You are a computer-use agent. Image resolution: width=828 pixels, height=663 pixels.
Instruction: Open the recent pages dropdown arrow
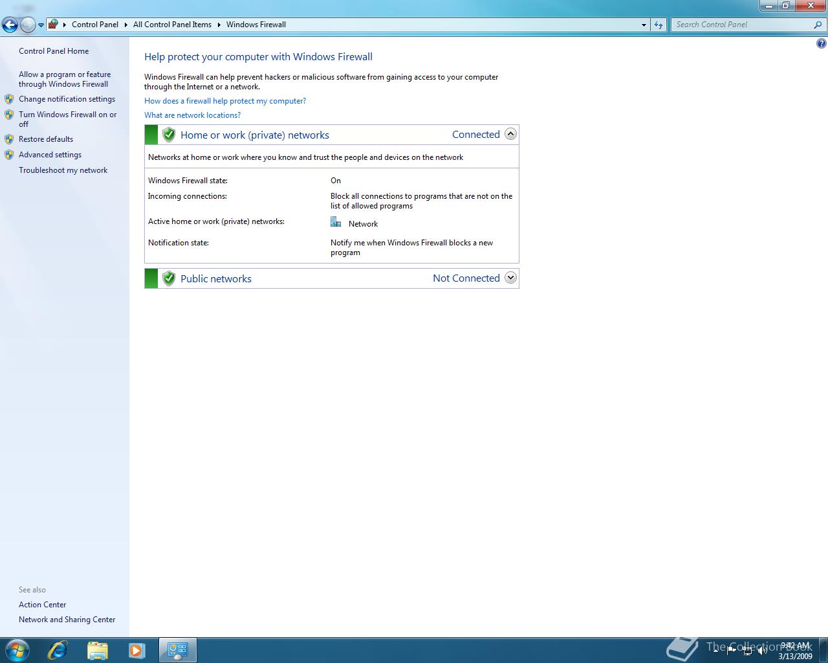41,25
